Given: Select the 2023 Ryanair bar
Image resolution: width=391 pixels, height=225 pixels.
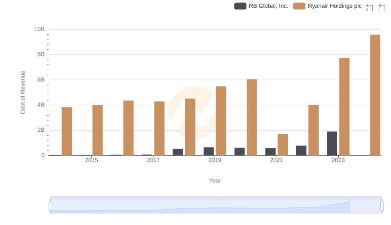Looking at the screenshot, I should tap(344, 107).
